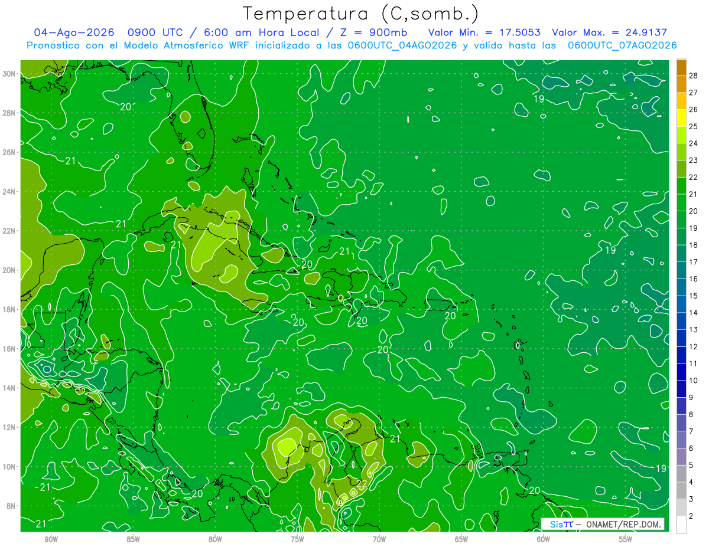Click the 10 label on the color scale
The width and height of the screenshot is (709, 547).
pos(694,381)
